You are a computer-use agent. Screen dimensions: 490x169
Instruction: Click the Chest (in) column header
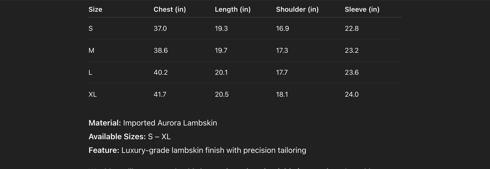tap(170, 9)
